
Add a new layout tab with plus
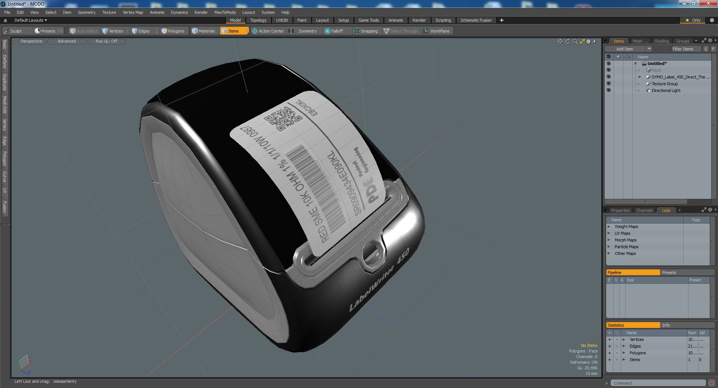(x=502, y=20)
